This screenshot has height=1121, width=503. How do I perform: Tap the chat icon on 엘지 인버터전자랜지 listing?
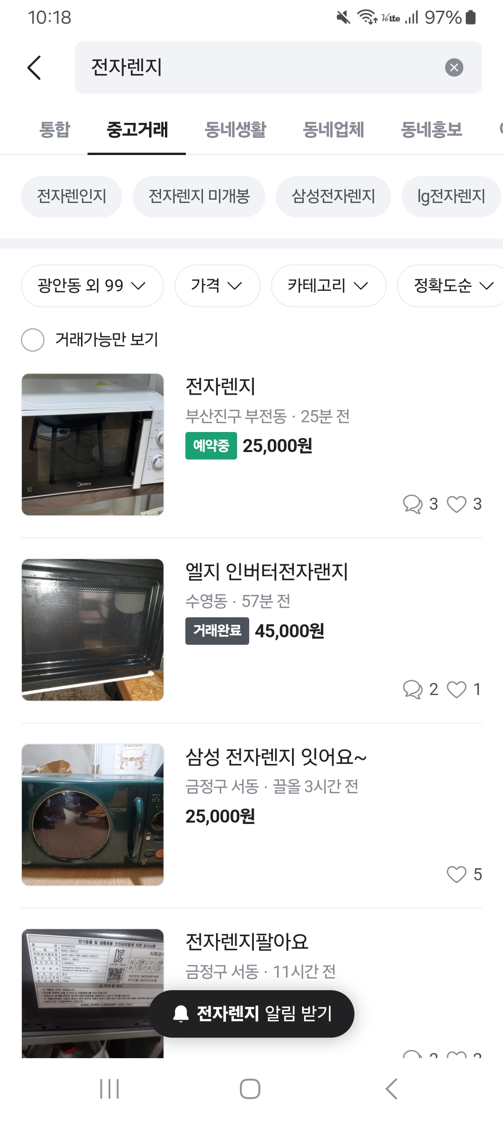(x=412, y=689)
